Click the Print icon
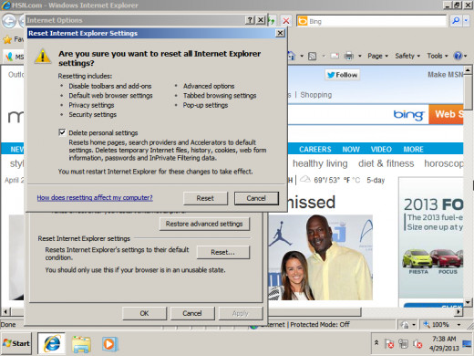This screenshot has height=356, width=474. pos(349,56)
